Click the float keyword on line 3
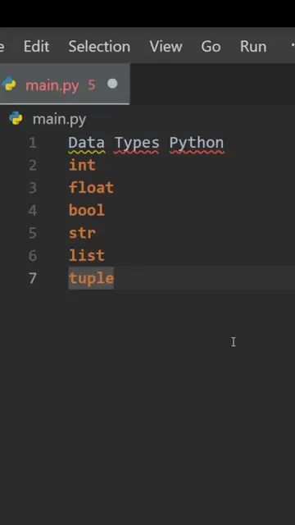295x525 pixels. (x=91, y=188)
